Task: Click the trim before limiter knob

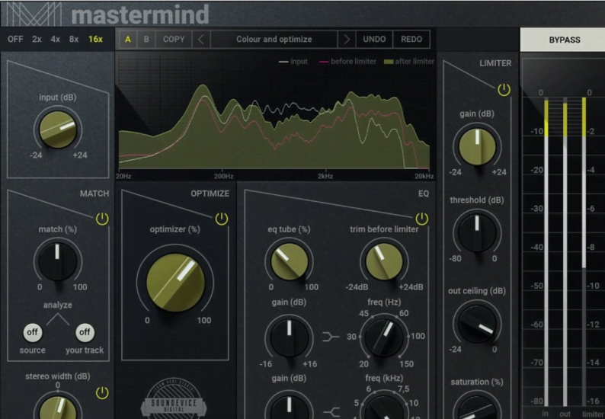Action: click(384, 262)
